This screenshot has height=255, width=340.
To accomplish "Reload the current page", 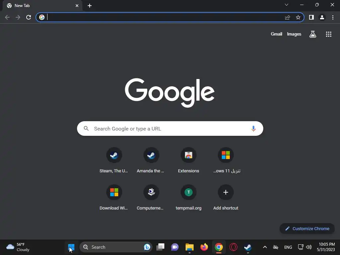I will pos(29,17).
